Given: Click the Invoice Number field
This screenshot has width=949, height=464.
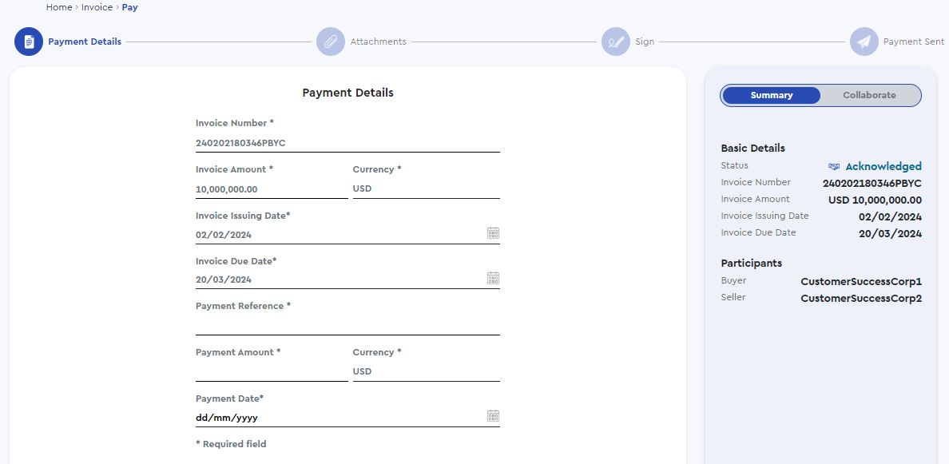Looking at the screenshot, I should pos(347,144).
